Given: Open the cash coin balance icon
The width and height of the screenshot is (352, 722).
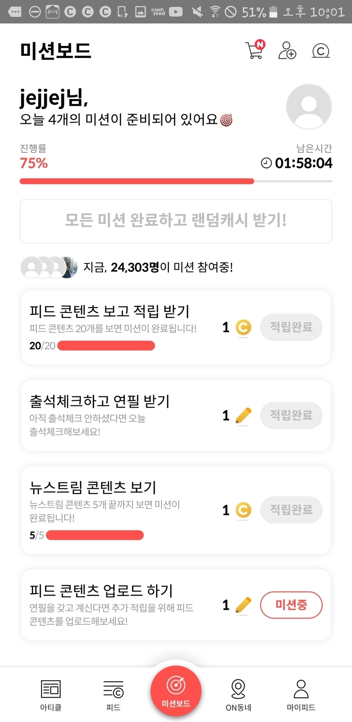Looking at the screenshot, I should pos(321,51).
